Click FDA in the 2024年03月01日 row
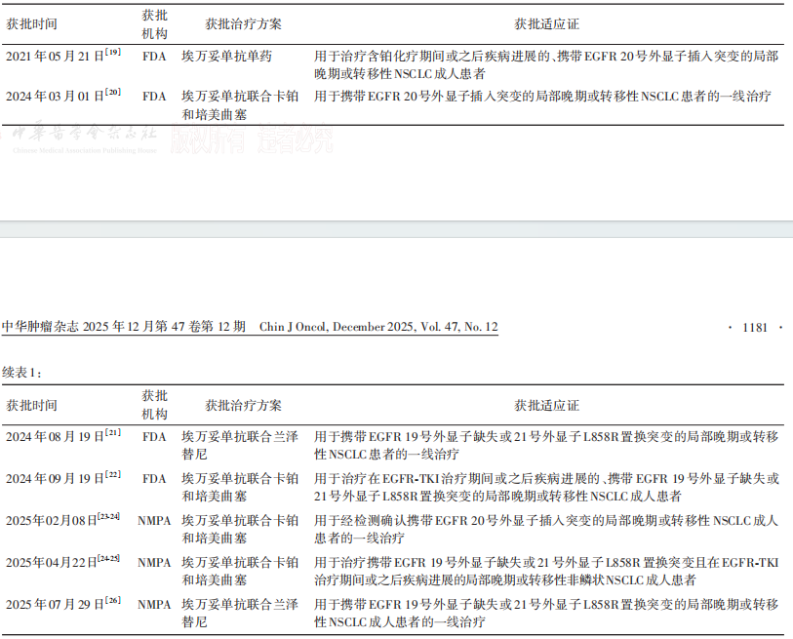793x639 pixels. [x=154, y=97]
